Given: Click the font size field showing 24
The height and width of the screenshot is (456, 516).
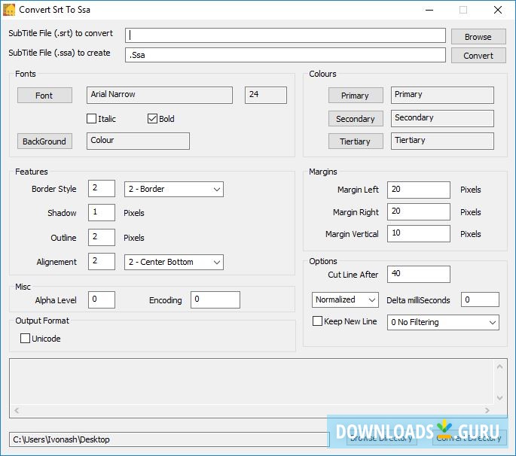Looking at the screenshot, I should (x=266, y=95).
